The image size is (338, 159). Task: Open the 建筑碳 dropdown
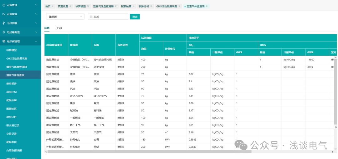coord(65,17)
